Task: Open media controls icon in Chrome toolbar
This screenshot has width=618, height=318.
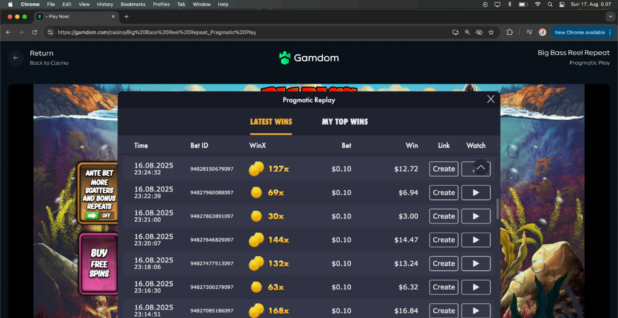Action: pyautogui.click(x=530, y=32)
